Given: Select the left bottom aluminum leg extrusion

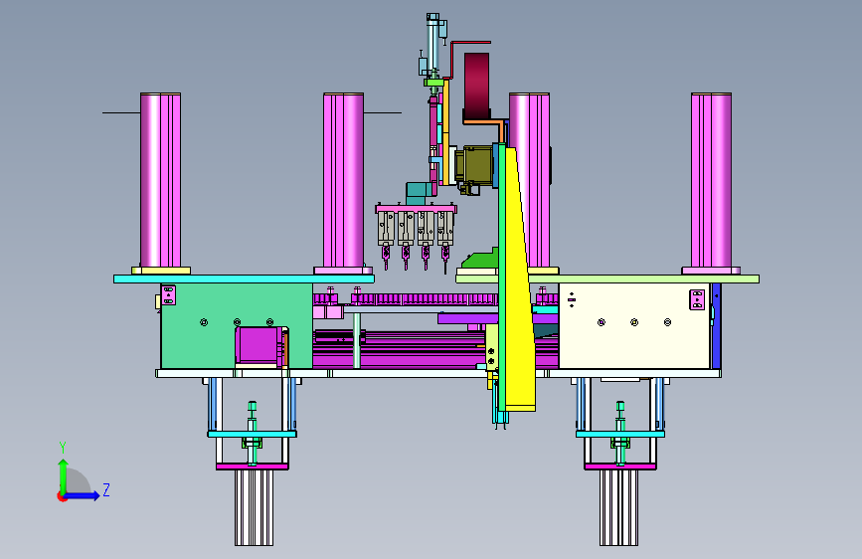Looking at the screenshot, I should [x=254, y=507].
